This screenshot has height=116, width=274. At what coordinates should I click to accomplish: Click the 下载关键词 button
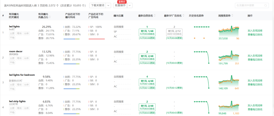(x=98, y=5)
